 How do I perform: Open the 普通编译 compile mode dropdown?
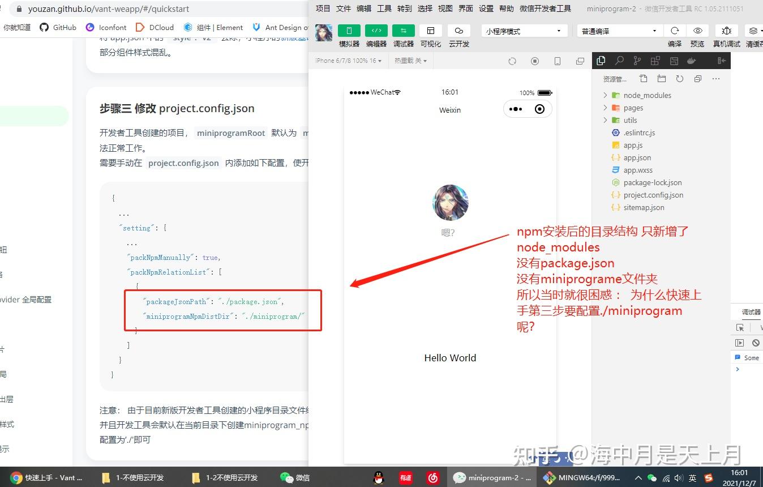click(618, 31)
